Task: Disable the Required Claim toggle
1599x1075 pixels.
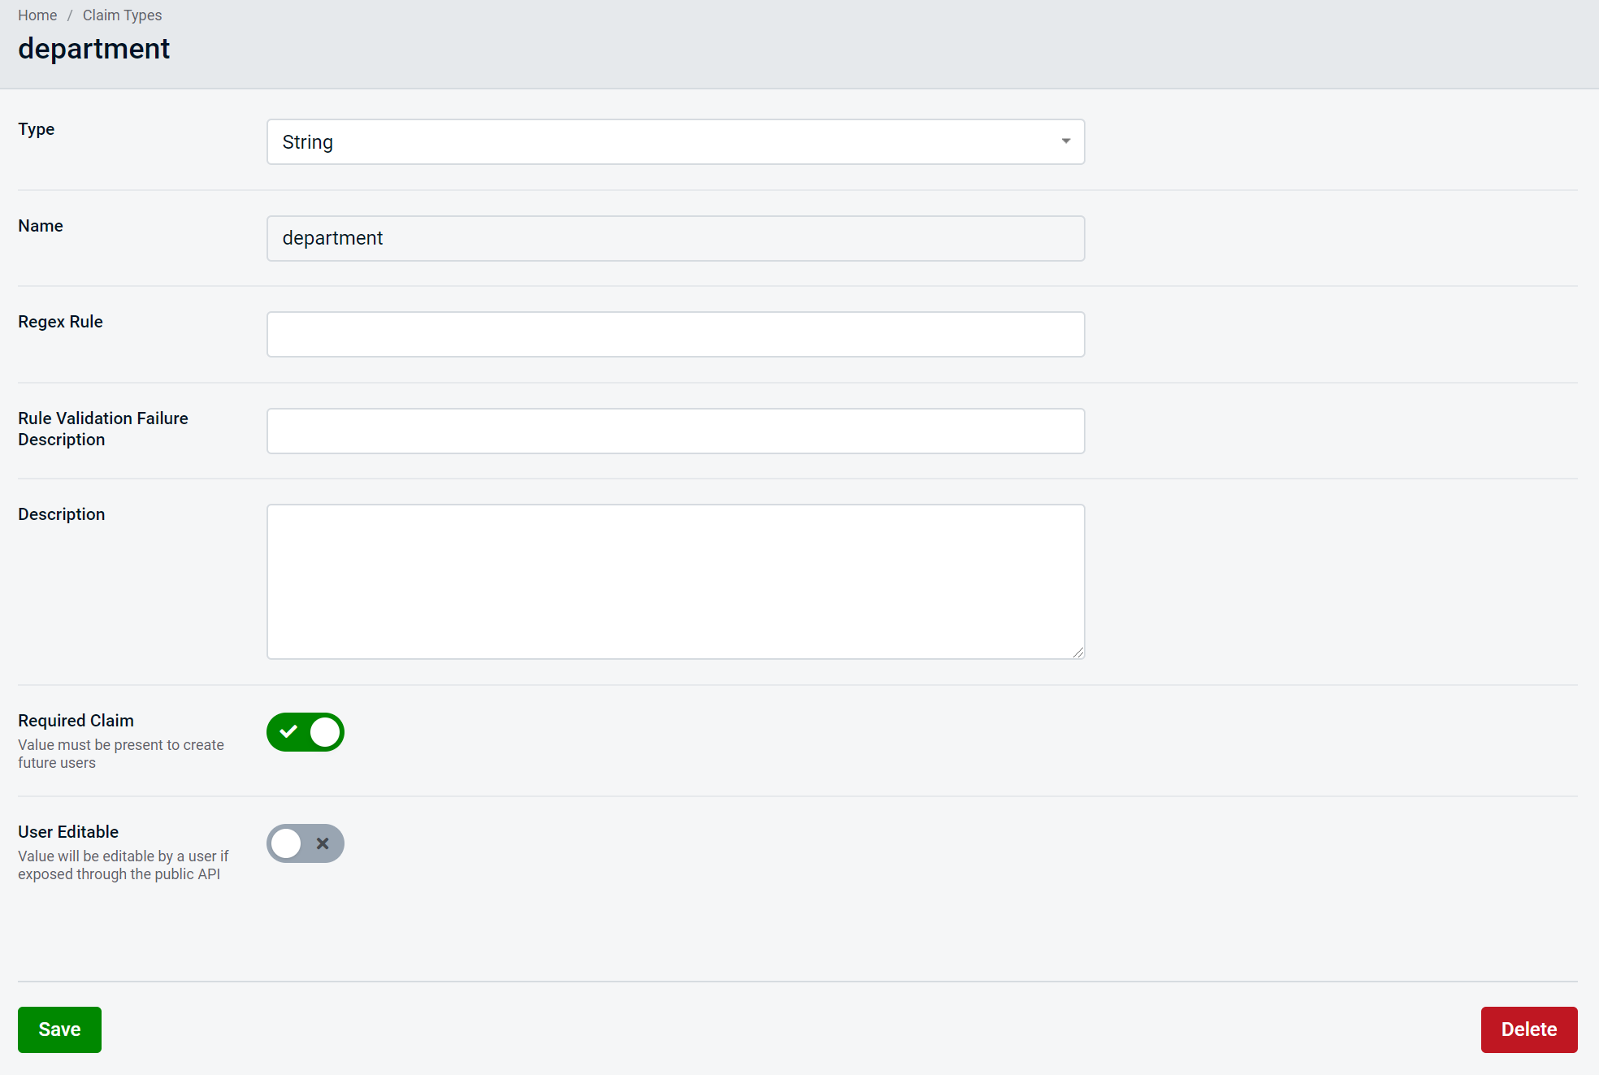Action: coord(305,732)
